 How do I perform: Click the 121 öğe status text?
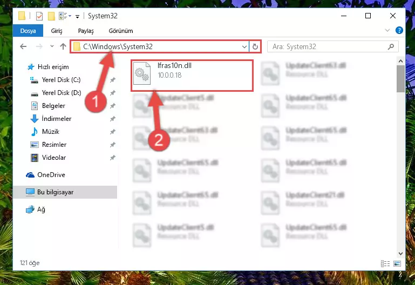point(30,263)
